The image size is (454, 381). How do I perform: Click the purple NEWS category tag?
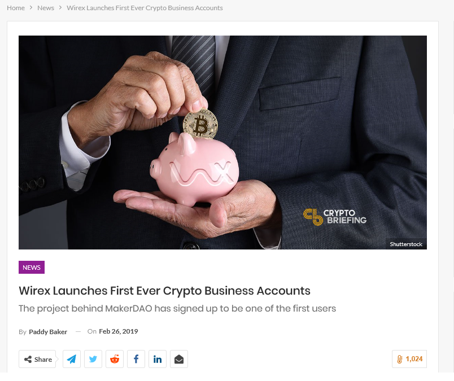click(32, 267)
